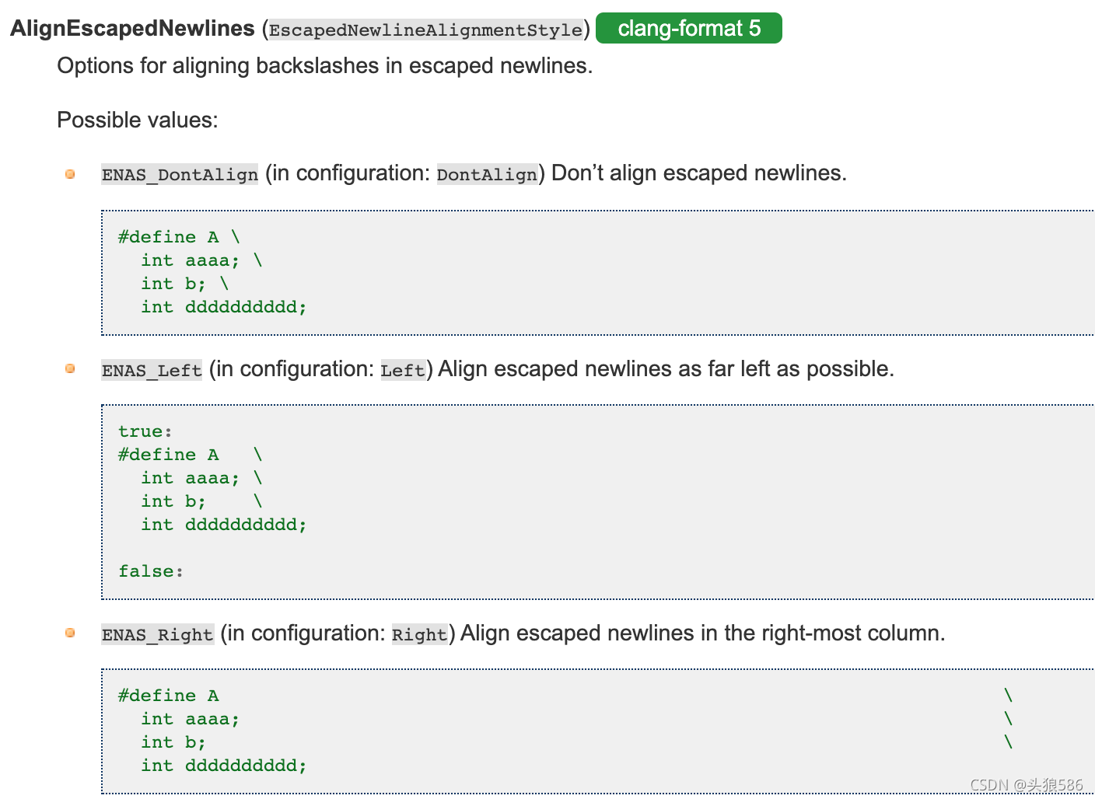Click "int aaaa;" in the Left code block

click(191, 478)
